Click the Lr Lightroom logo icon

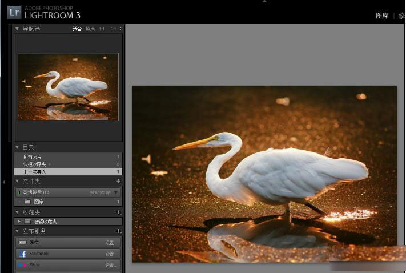coord(14,12)
